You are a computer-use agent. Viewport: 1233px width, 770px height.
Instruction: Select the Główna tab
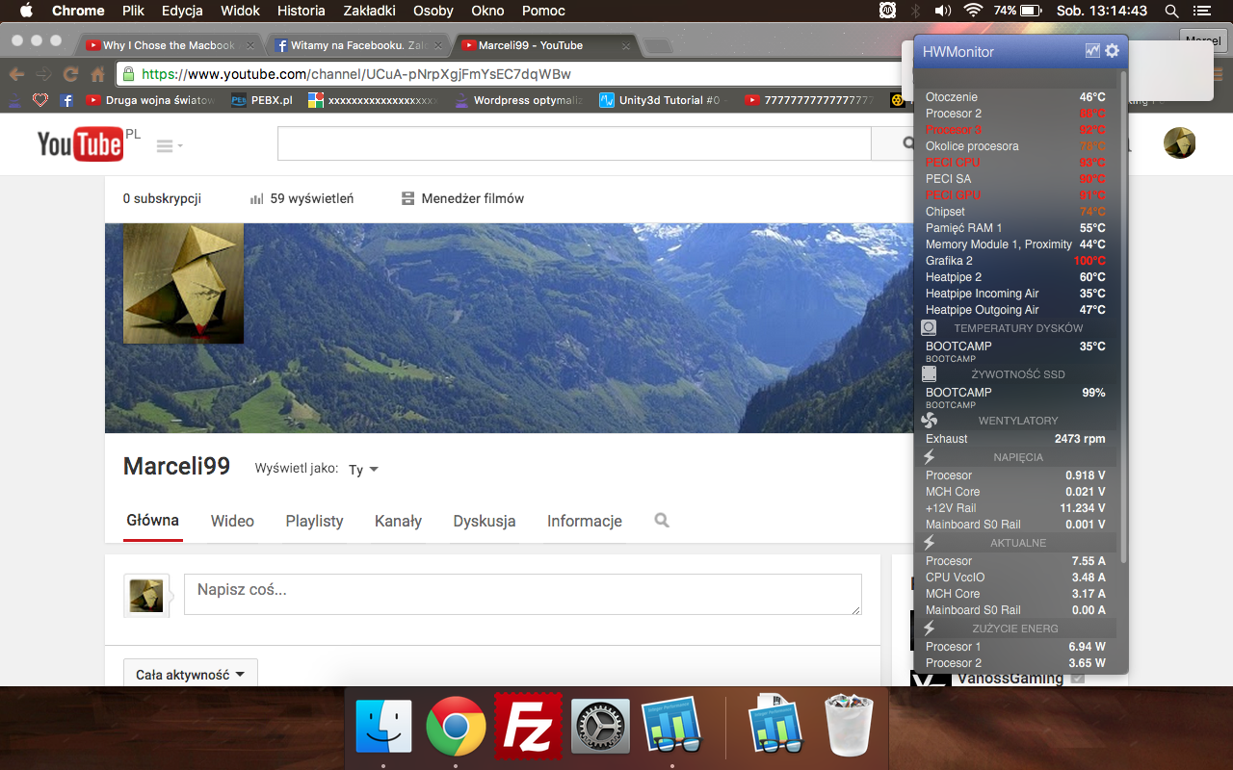(153, 520)
